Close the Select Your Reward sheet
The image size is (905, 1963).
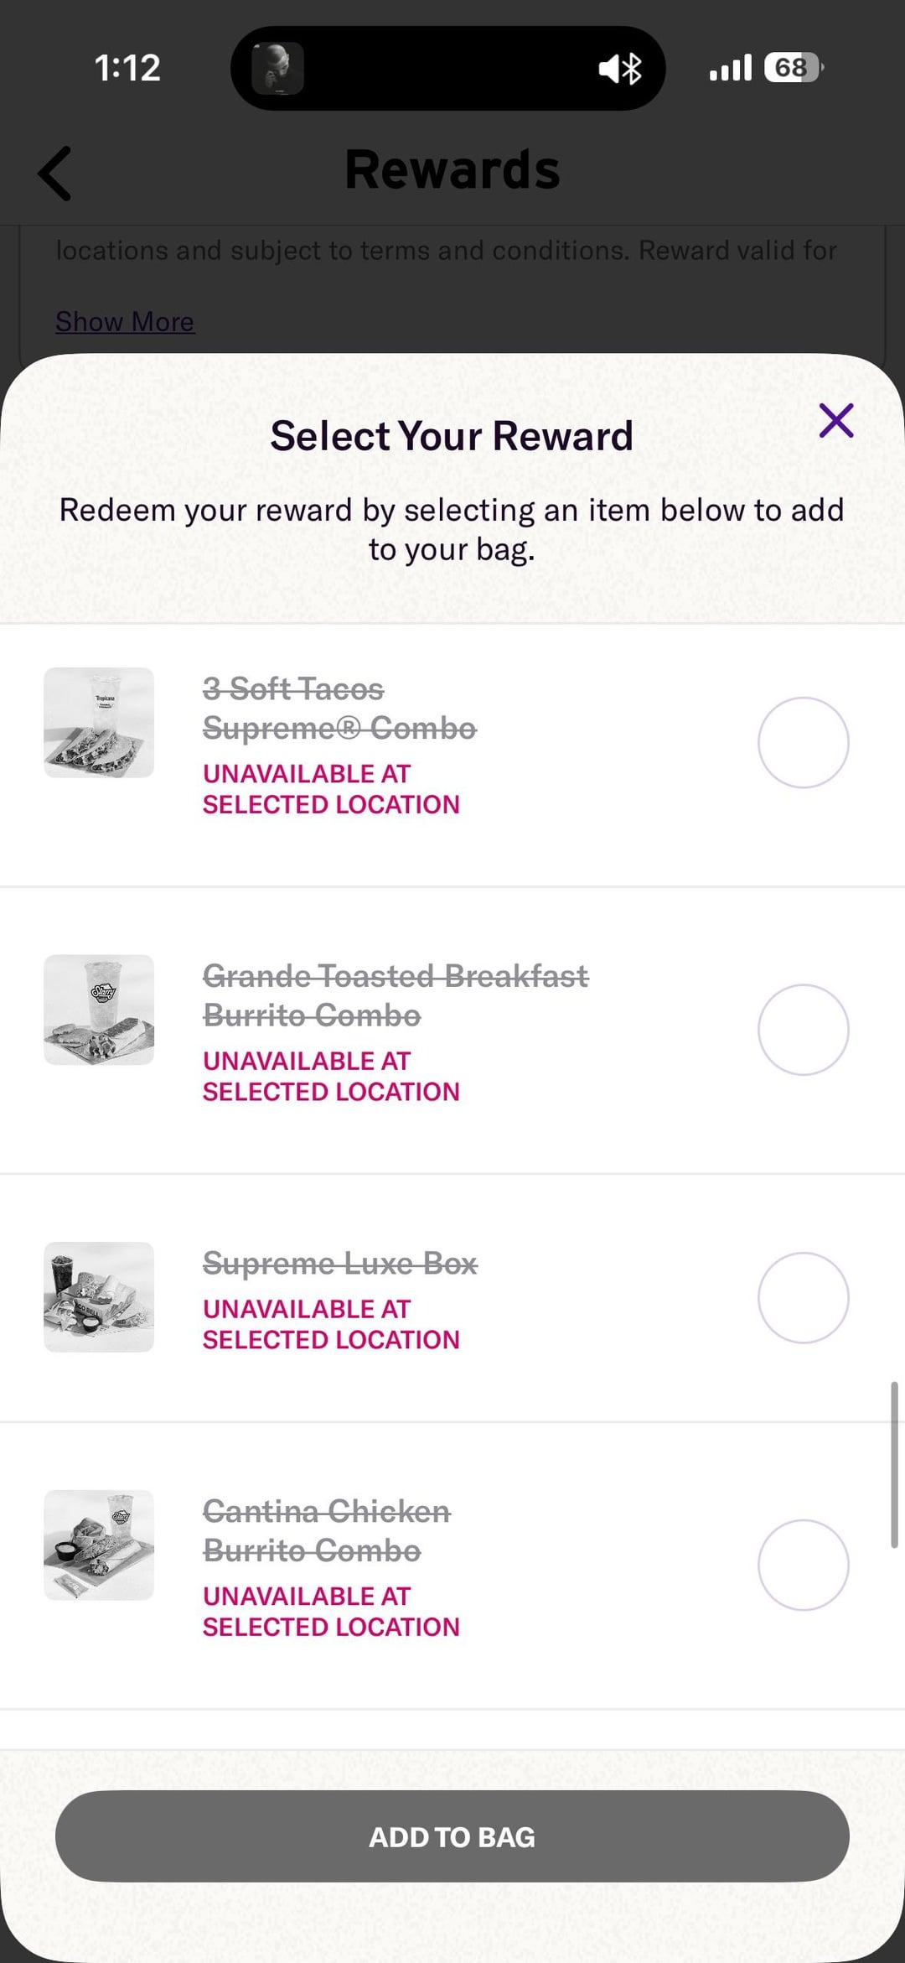point(835,421)
